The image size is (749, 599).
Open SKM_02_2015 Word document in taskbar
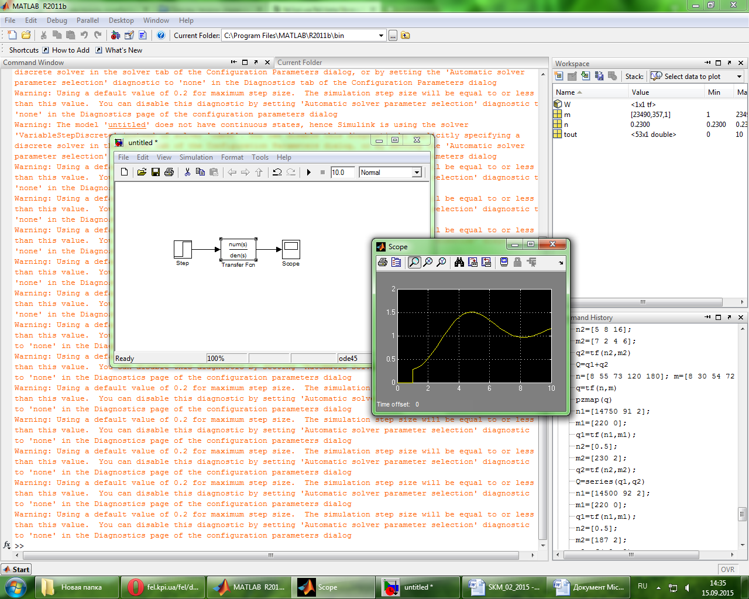[x=504, y=587]
